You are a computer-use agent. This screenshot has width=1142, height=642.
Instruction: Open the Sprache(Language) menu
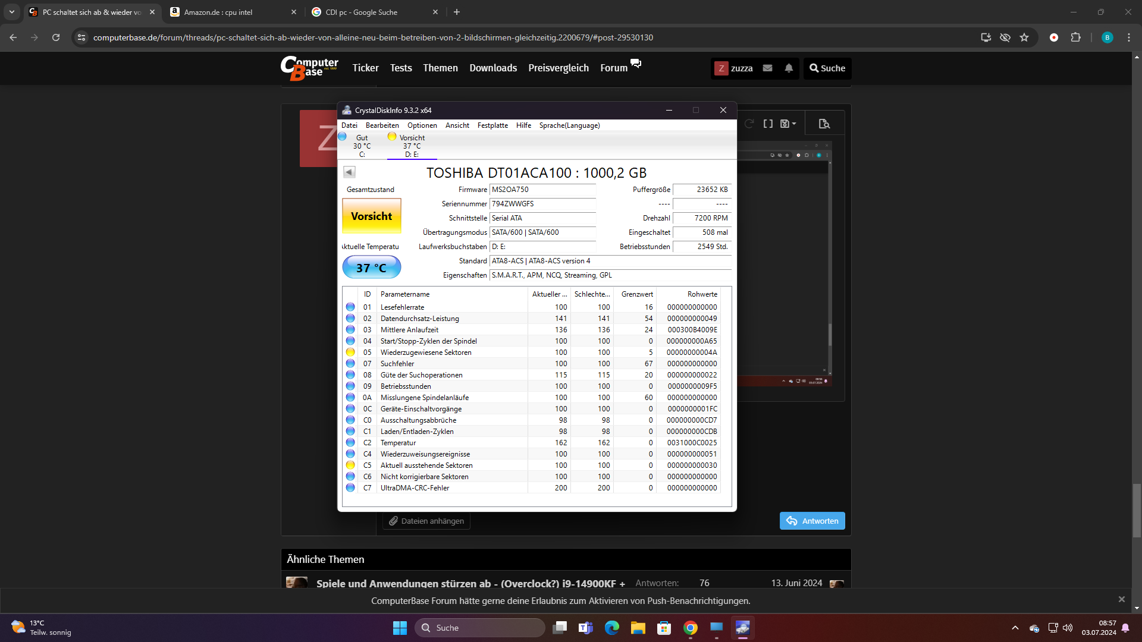pyautogui.click(x=569, y=125)
